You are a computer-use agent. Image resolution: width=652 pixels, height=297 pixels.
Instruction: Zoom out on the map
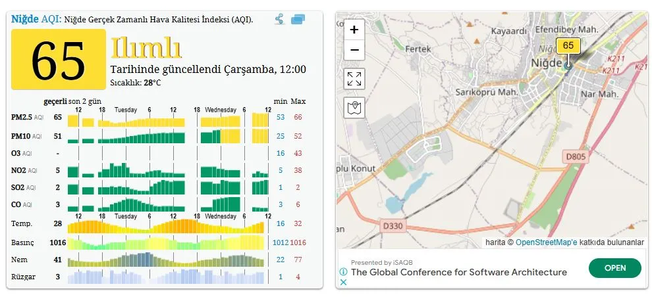(x=354, y=50)
